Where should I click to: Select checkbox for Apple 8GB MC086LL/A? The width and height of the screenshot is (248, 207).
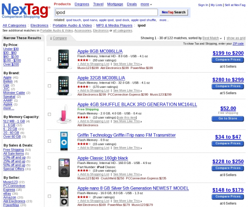point(49,59)
